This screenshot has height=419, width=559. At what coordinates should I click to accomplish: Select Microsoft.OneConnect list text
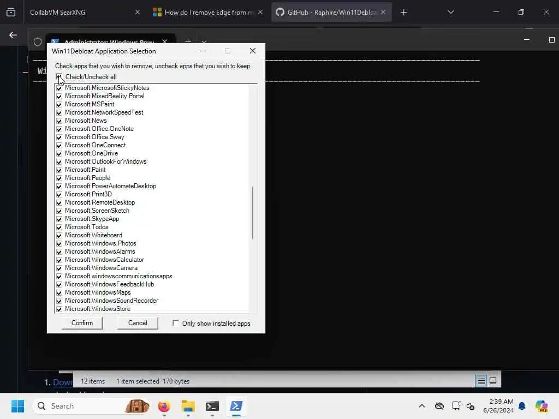(95, 145)
